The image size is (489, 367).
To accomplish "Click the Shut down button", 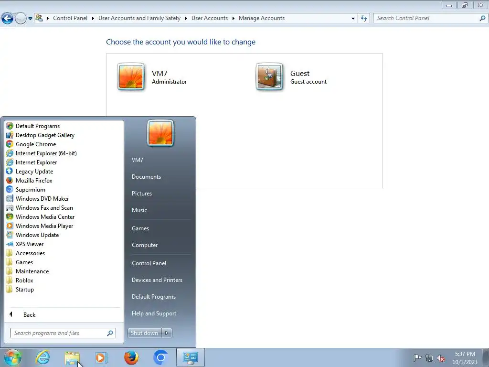I will [x=144, y=333].
